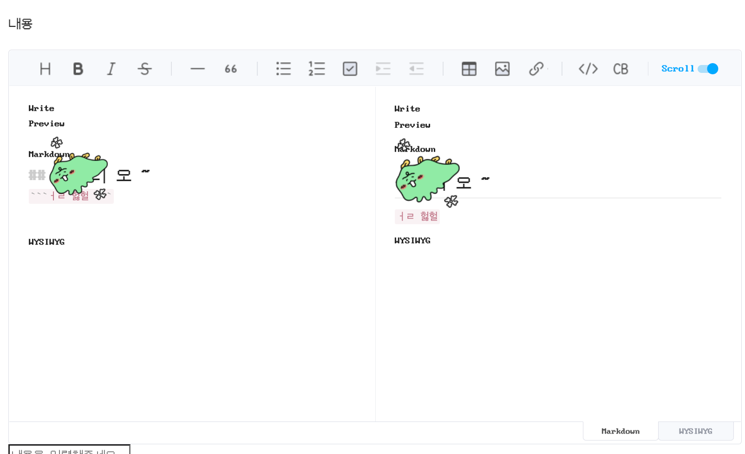Insert blockquote
Image resolution: width=745 pixels, height=454 pixels.
click(x=231, y=69)
